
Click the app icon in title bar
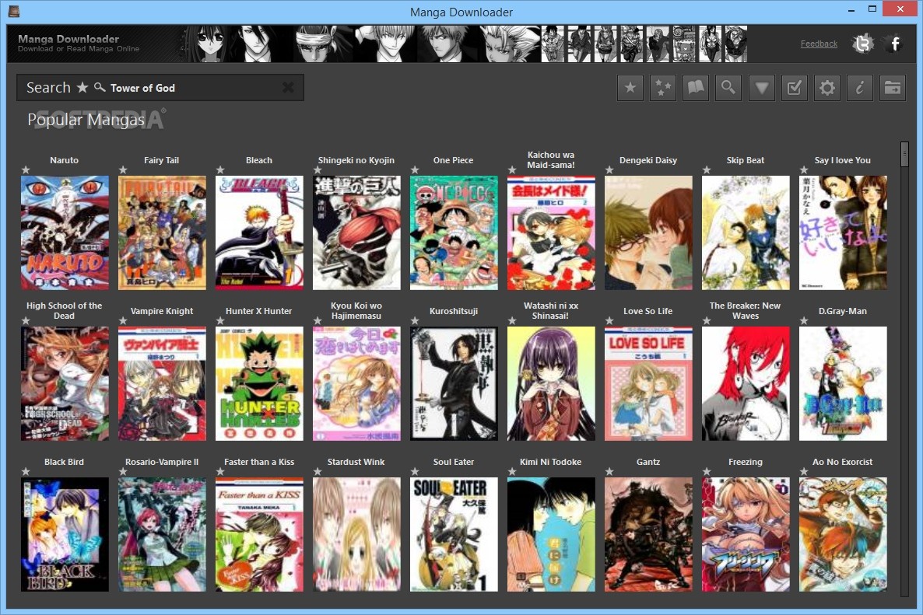tap(14, 11)
